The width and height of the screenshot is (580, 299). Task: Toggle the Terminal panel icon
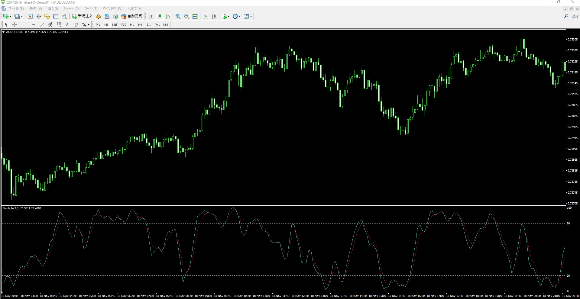point(56,16)
